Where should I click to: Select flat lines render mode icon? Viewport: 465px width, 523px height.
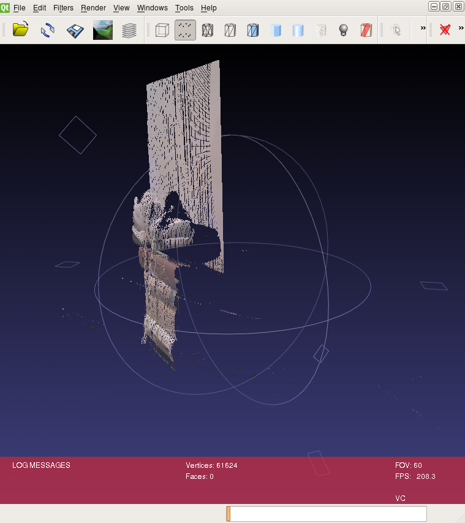point(252,30)
